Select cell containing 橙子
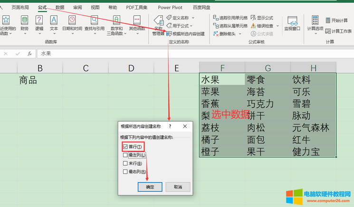Viewport: 354px width, 207px height. click(222, 151)
